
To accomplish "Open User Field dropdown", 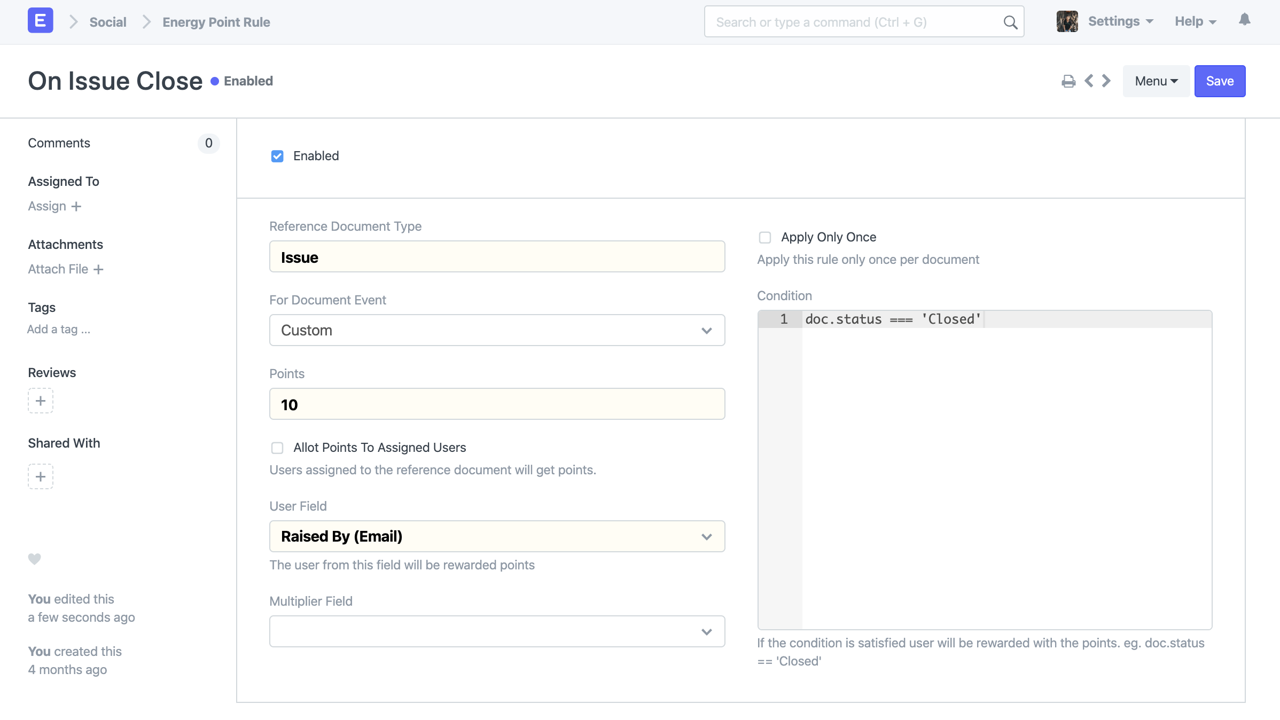I will (497, 536).
